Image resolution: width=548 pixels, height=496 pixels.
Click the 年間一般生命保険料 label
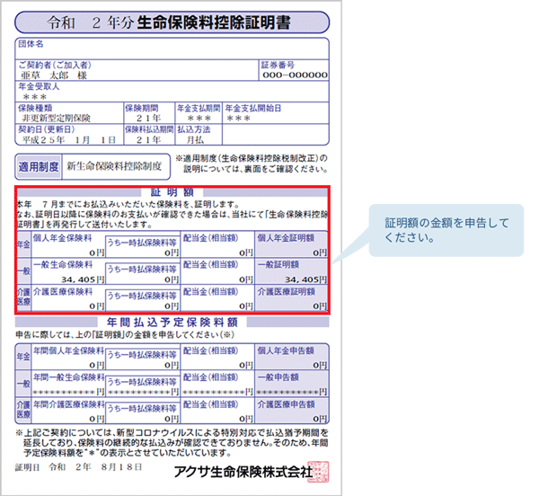coord(69,377)
